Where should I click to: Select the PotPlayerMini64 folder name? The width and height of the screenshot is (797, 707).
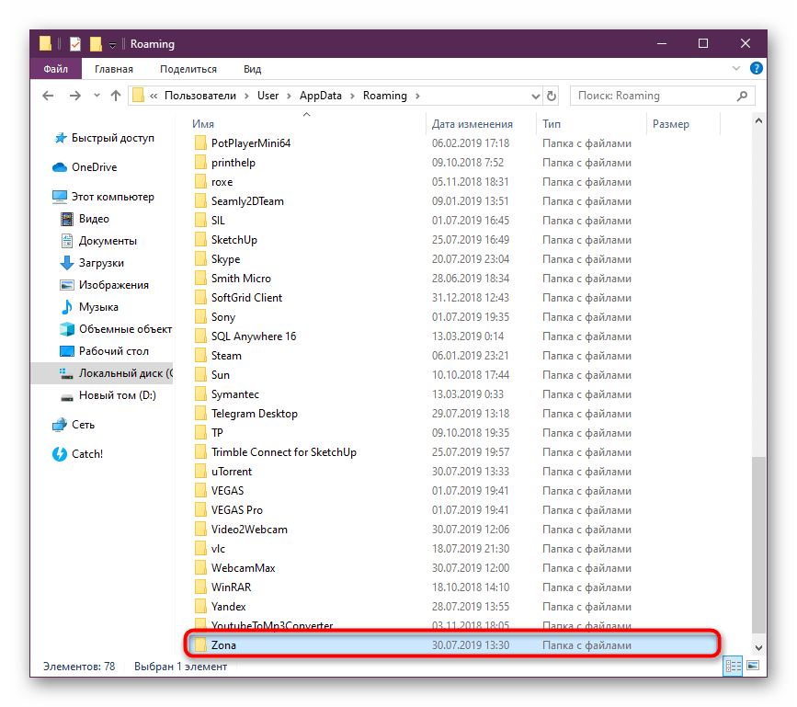pyautogui.click(x=251, y=143)
